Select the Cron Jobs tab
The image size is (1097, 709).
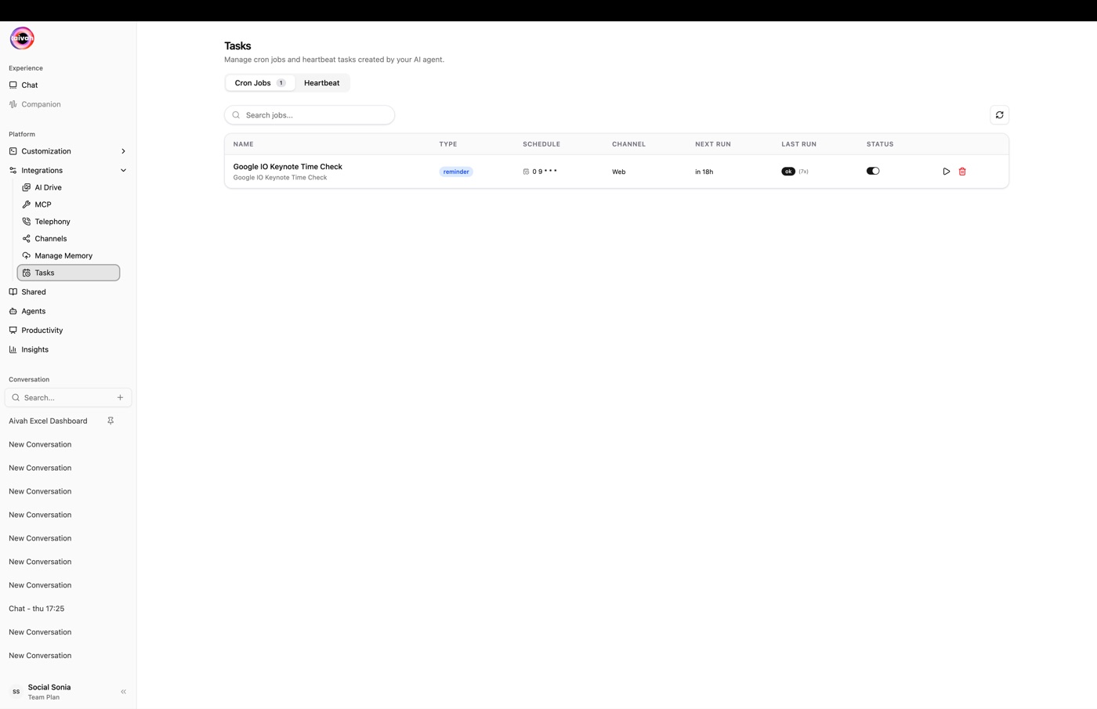tap(260, 83)
